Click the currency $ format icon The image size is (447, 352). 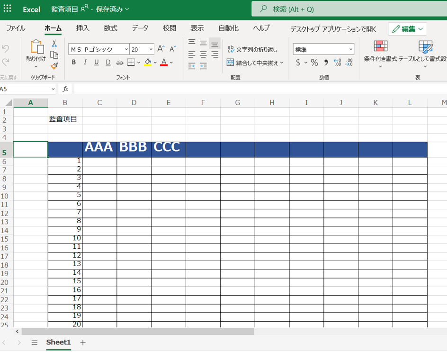click(298, 63)
